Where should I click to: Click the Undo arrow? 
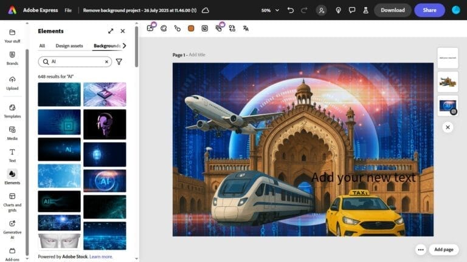click(290, 10)
